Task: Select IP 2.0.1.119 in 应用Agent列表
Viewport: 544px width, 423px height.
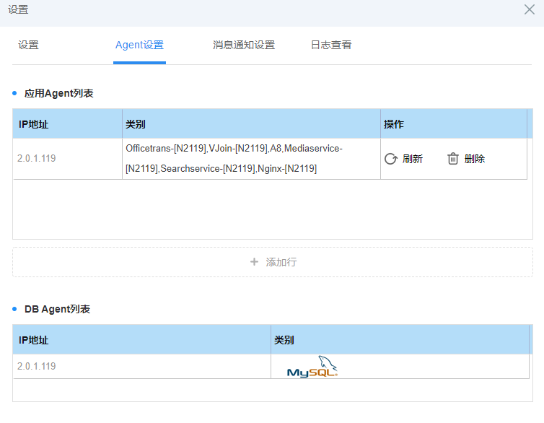Action: coord(36,159)
